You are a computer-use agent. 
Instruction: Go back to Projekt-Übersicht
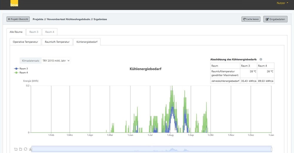click(x=18, y=19)
